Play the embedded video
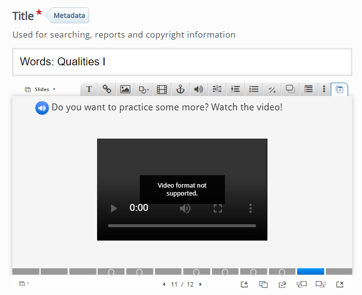362x295 pixels. (x=114, y=208)
